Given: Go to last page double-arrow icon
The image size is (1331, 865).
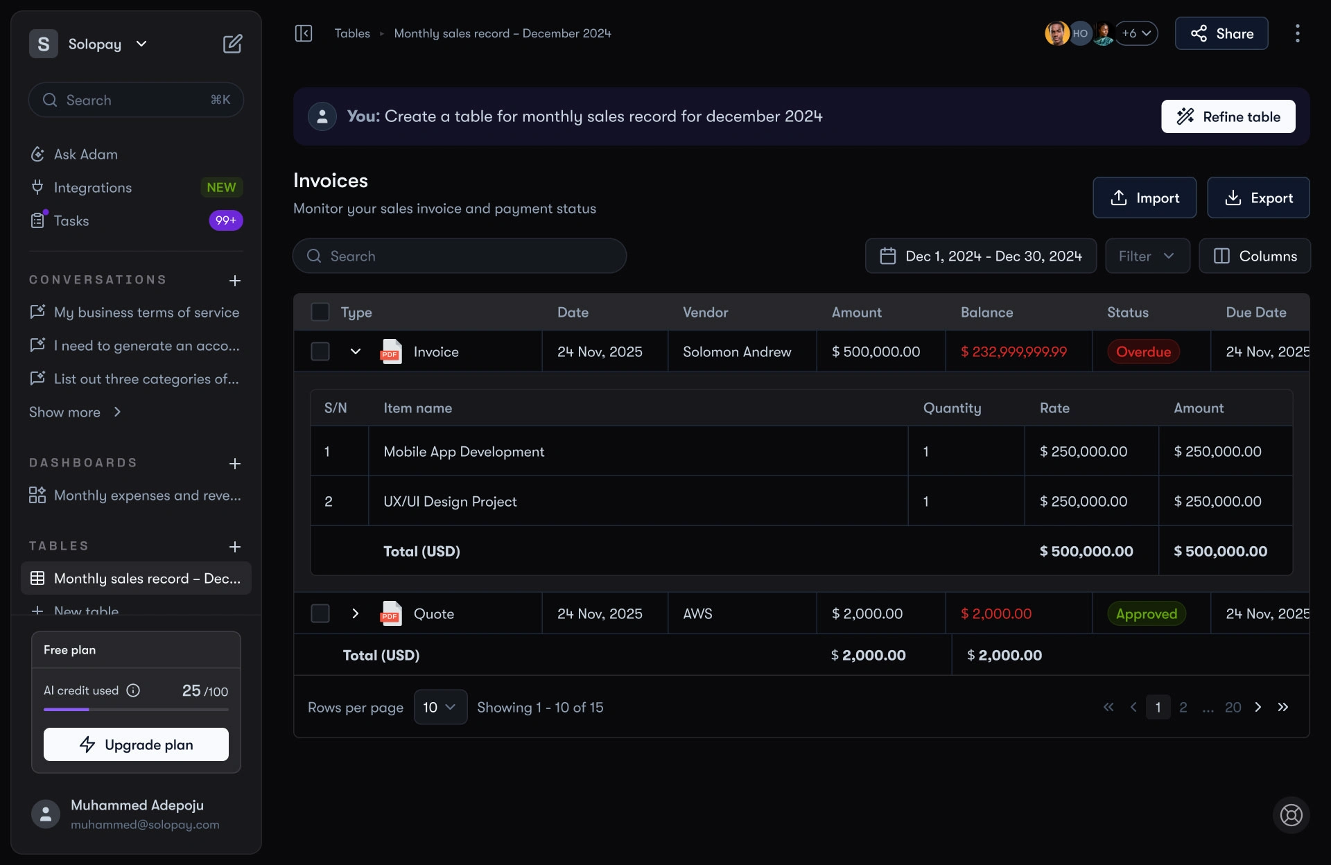Looking at the screenshot, I should (1283, 707).
